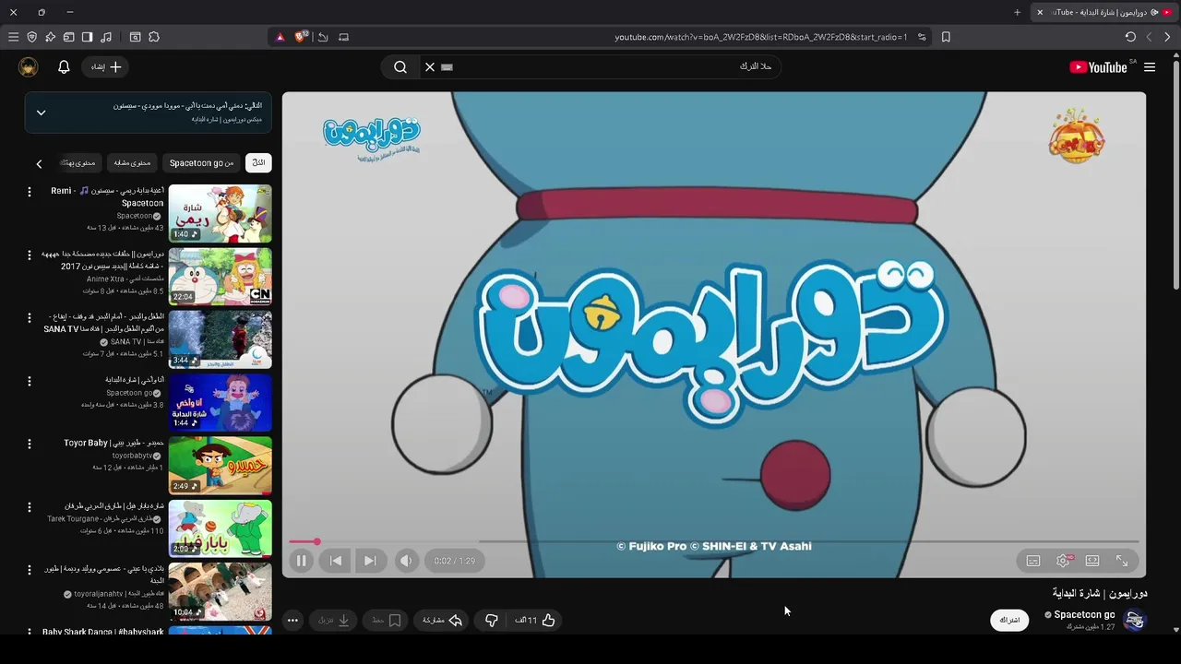This screenshot has width=1181, height=664.
Task: Open the YouTube guide hamburger menu
Action: pos(1150,67)
